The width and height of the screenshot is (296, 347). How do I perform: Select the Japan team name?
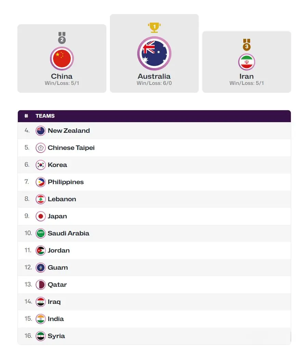tap(57, 216)
